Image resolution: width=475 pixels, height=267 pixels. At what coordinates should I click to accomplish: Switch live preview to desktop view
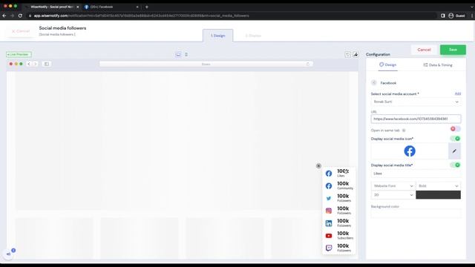178,54
